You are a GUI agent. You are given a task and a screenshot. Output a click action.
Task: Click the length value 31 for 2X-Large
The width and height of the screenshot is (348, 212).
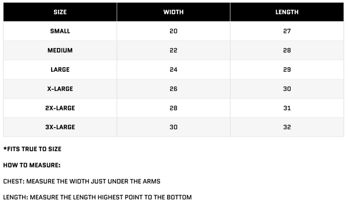click(287, 108)
